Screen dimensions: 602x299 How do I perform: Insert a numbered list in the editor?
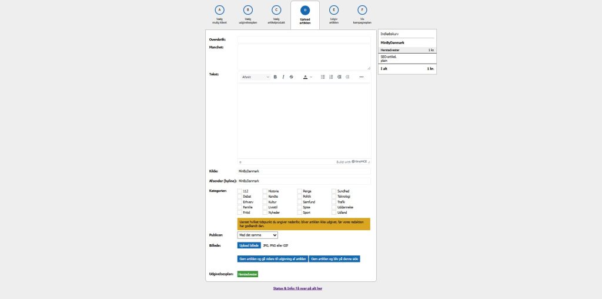pyautogui.click(x=331, y=77)
